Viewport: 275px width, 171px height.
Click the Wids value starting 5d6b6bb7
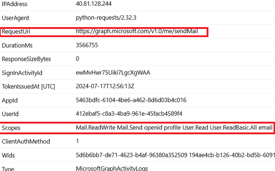coord(176,155)
